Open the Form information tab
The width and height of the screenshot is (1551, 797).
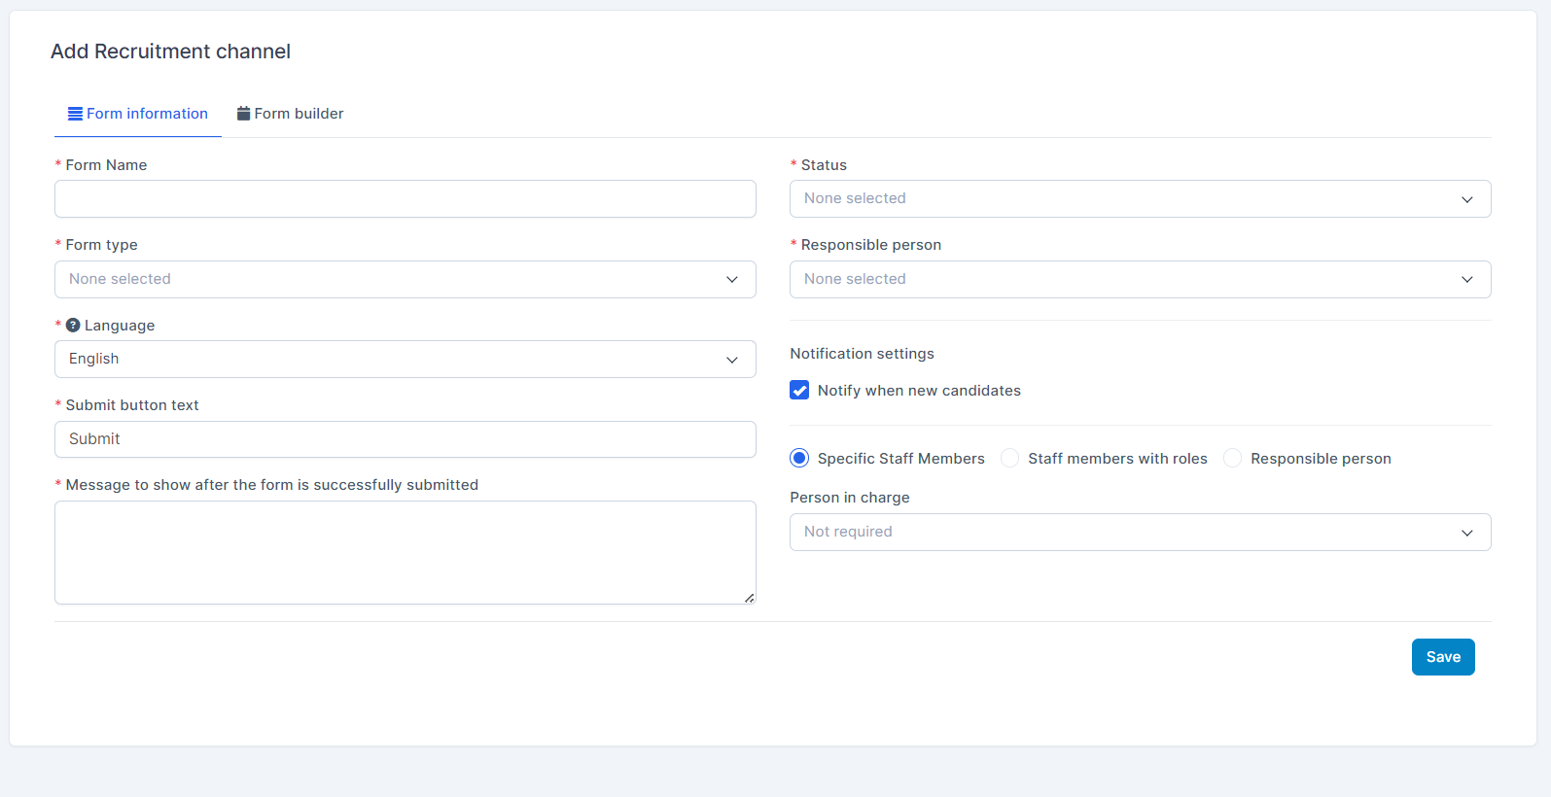pos(138,114)
